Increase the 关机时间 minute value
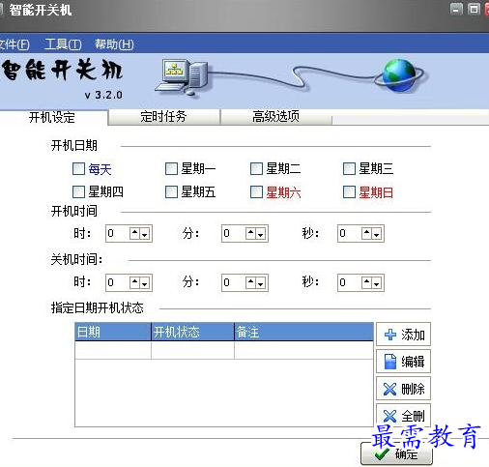Viewport: 489px width, 467px height. point(250,283)
